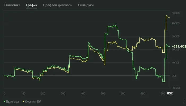Click the 0C$ axis label

pyautogui.click(x=174, y=76)
